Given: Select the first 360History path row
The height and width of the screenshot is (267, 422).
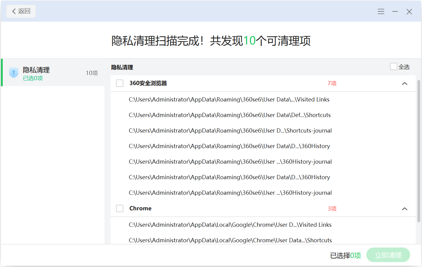Looking at the screenshot, I should [x=229, y=146].
